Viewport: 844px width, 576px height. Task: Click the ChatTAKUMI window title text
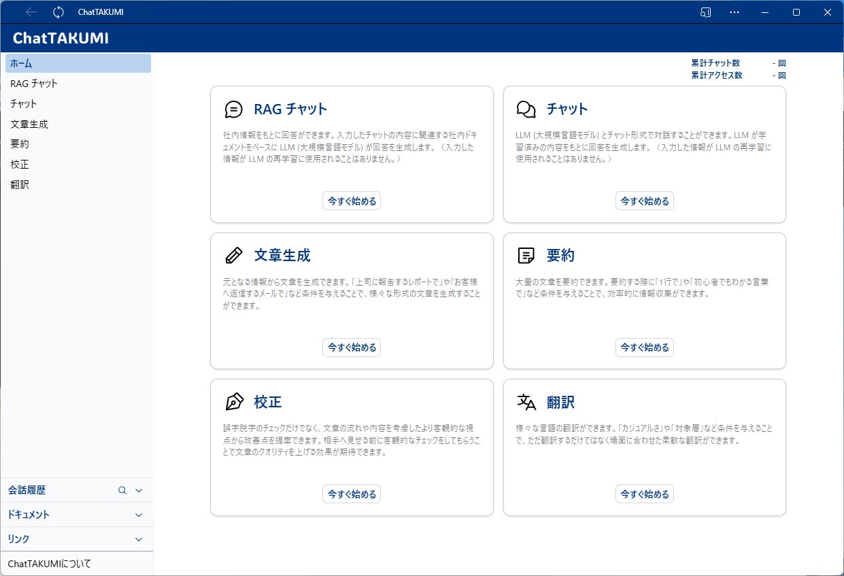click(x=101, y=12)
